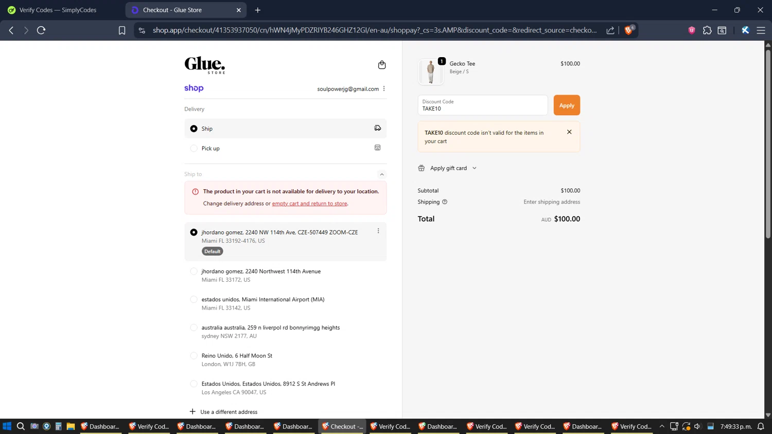Open site settings icon in address bar
The width and height of the screenshot is (772, 434).
142,30
